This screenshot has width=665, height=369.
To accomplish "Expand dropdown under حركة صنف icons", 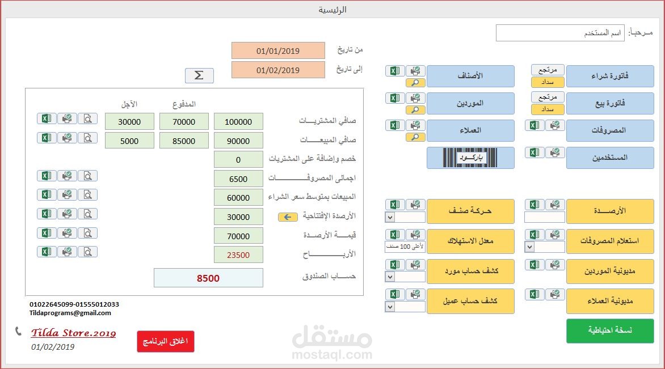I will click(390, 217).
